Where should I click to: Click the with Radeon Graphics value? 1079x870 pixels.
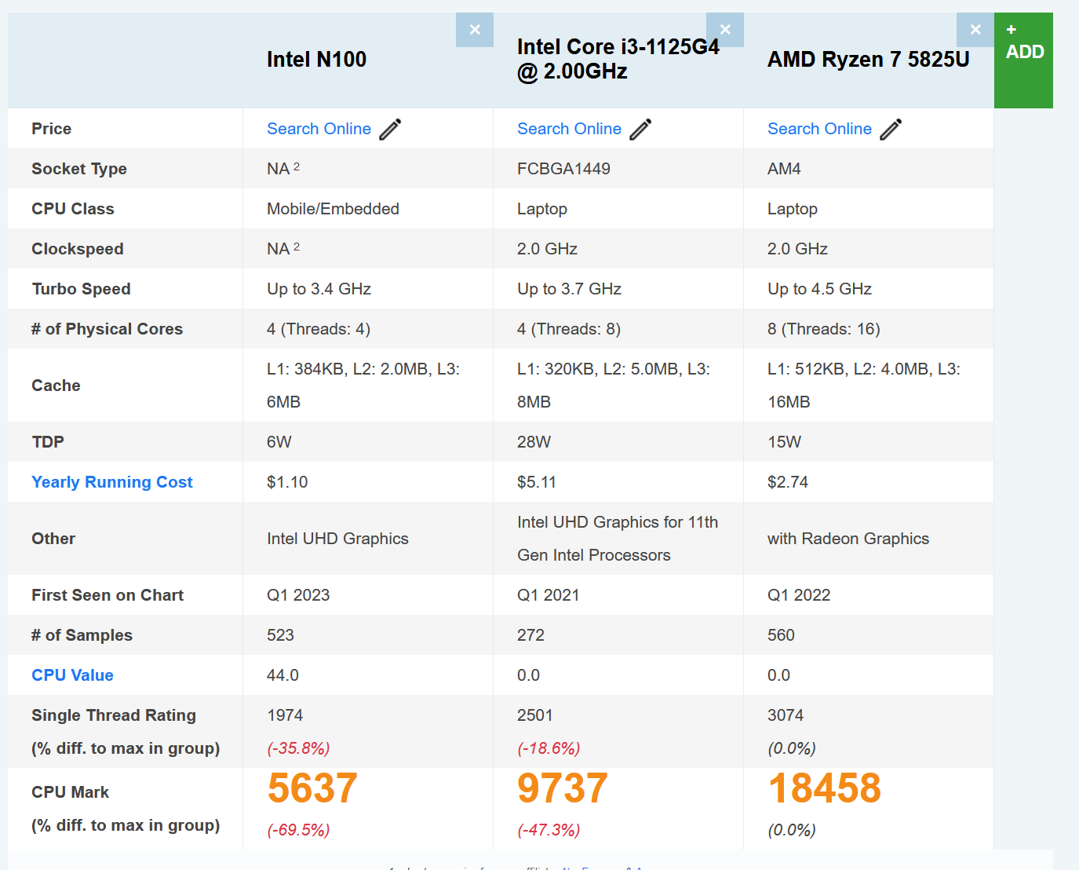pyautogui.click(x=848, y=539)
